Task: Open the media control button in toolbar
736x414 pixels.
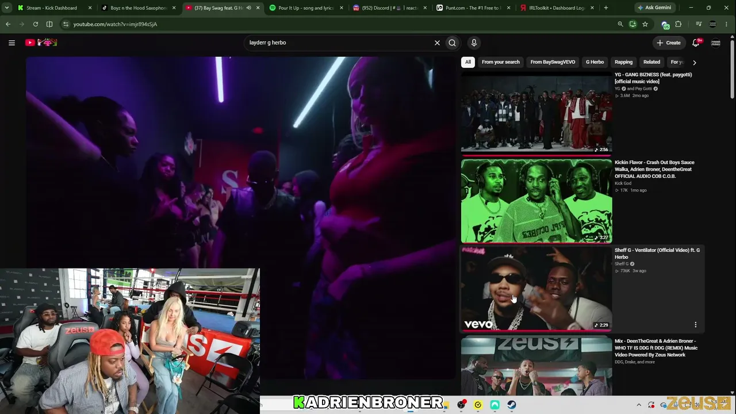Action: point(699,24)
